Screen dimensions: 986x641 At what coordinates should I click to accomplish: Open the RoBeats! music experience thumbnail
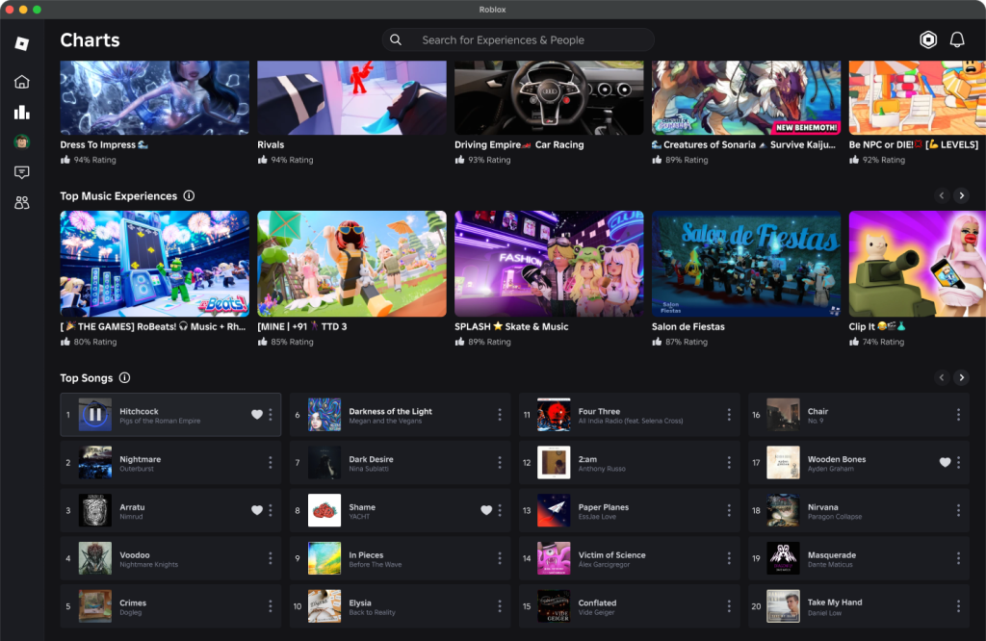[x=155, y=264]
